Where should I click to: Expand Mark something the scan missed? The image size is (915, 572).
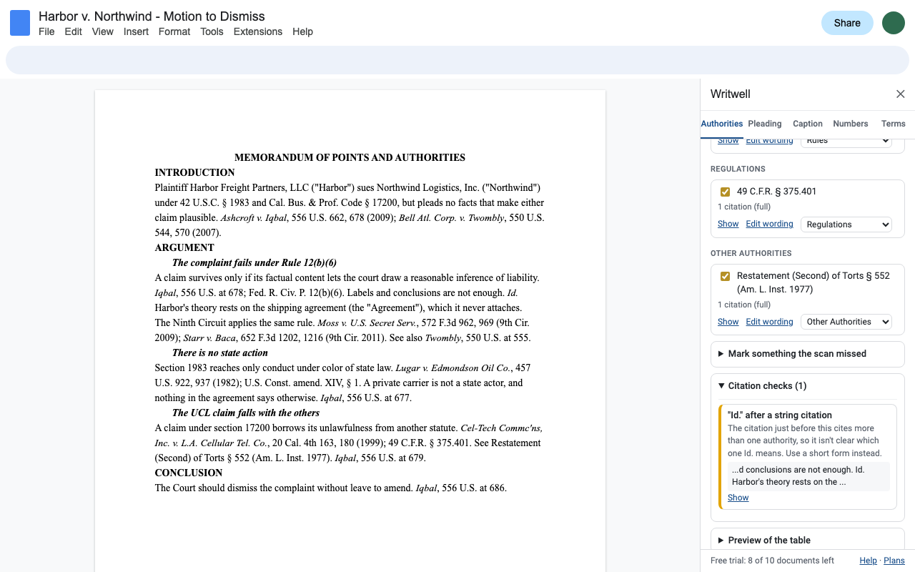[808, 354]
